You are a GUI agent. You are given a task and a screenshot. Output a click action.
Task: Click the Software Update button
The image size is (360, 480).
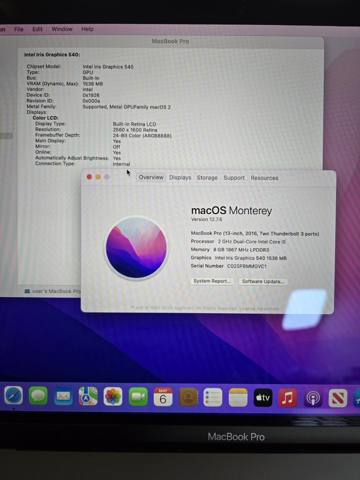pos(263,281)
